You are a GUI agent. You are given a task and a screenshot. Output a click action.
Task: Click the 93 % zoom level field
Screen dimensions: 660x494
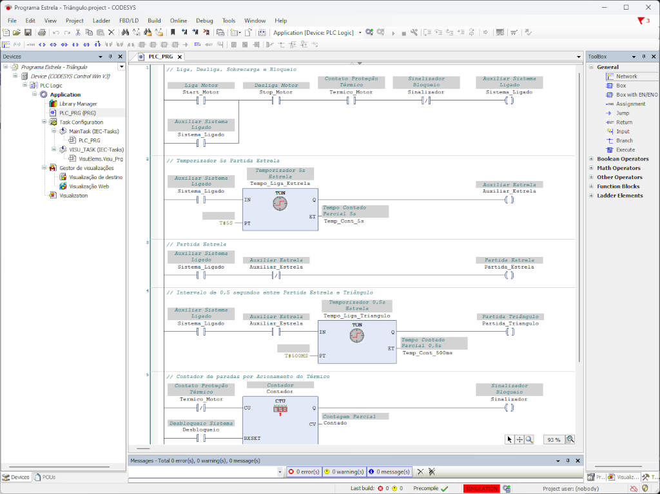tap(554, 440)
